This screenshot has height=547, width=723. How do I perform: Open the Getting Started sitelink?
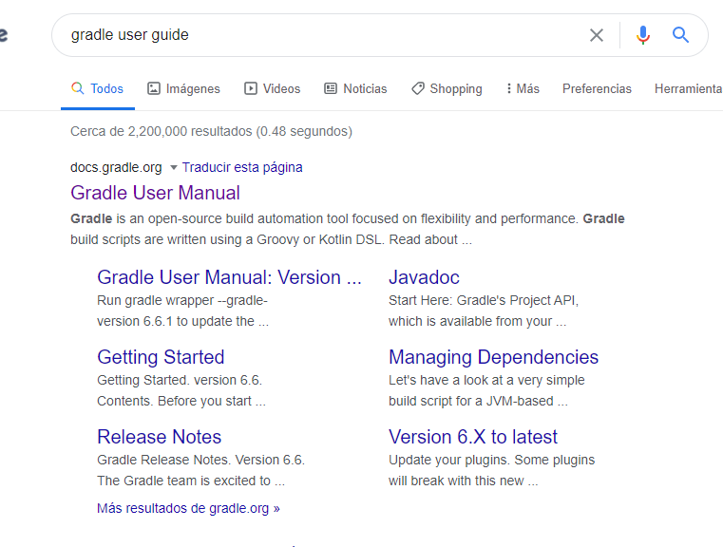[161, 357]
